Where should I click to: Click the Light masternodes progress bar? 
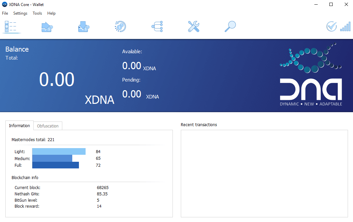59,151
